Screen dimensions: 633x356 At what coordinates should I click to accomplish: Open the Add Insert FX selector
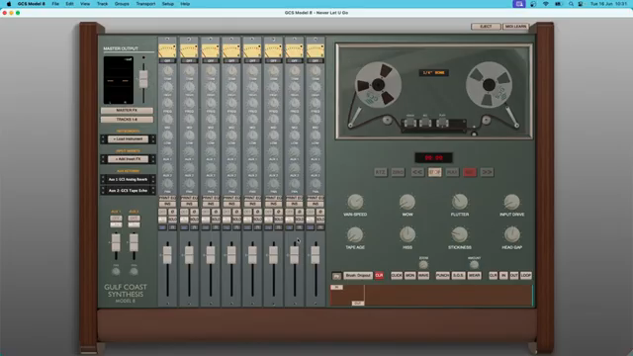[128, 159]
